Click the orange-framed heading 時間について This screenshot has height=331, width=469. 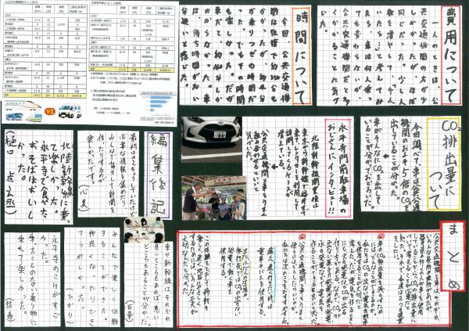point(301,56)
